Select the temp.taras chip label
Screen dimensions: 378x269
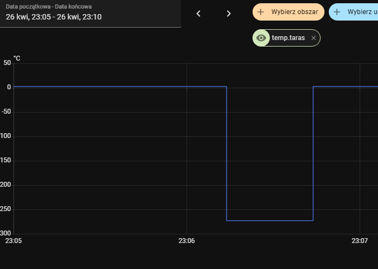(x=288, y=38)
